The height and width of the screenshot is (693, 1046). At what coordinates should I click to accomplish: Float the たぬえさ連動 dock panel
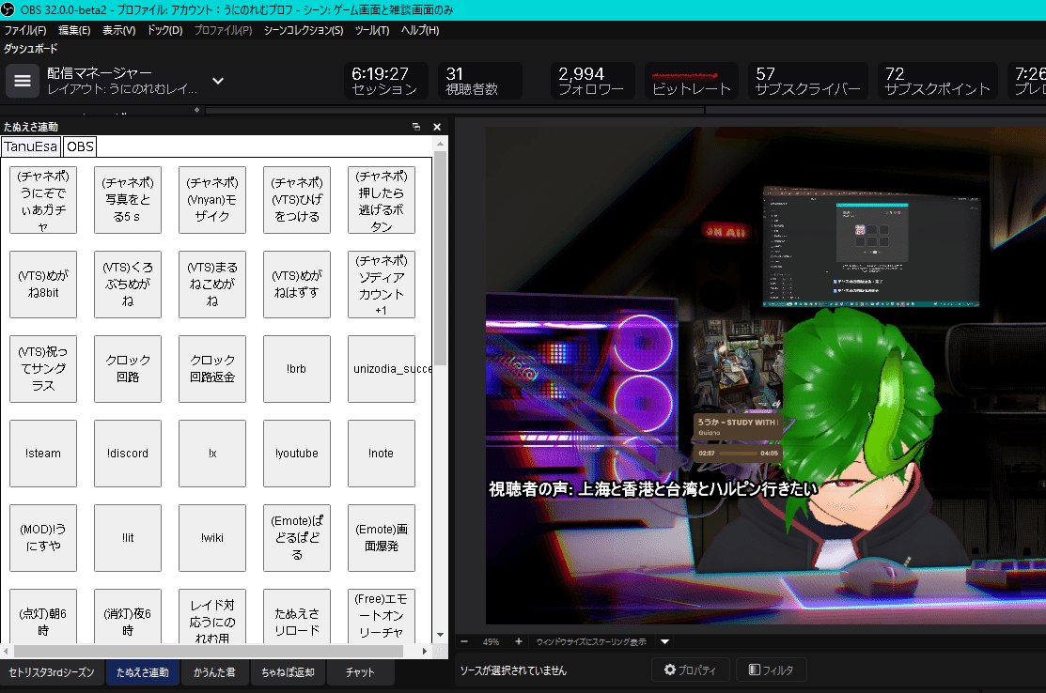416,127
